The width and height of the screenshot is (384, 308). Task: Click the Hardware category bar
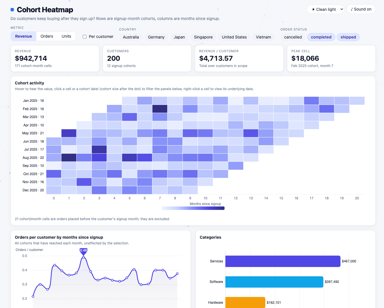[x=245, y=302]
